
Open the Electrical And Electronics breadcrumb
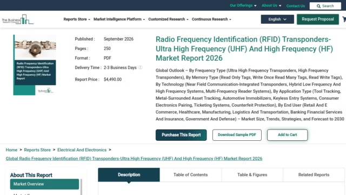coord(82,150)
